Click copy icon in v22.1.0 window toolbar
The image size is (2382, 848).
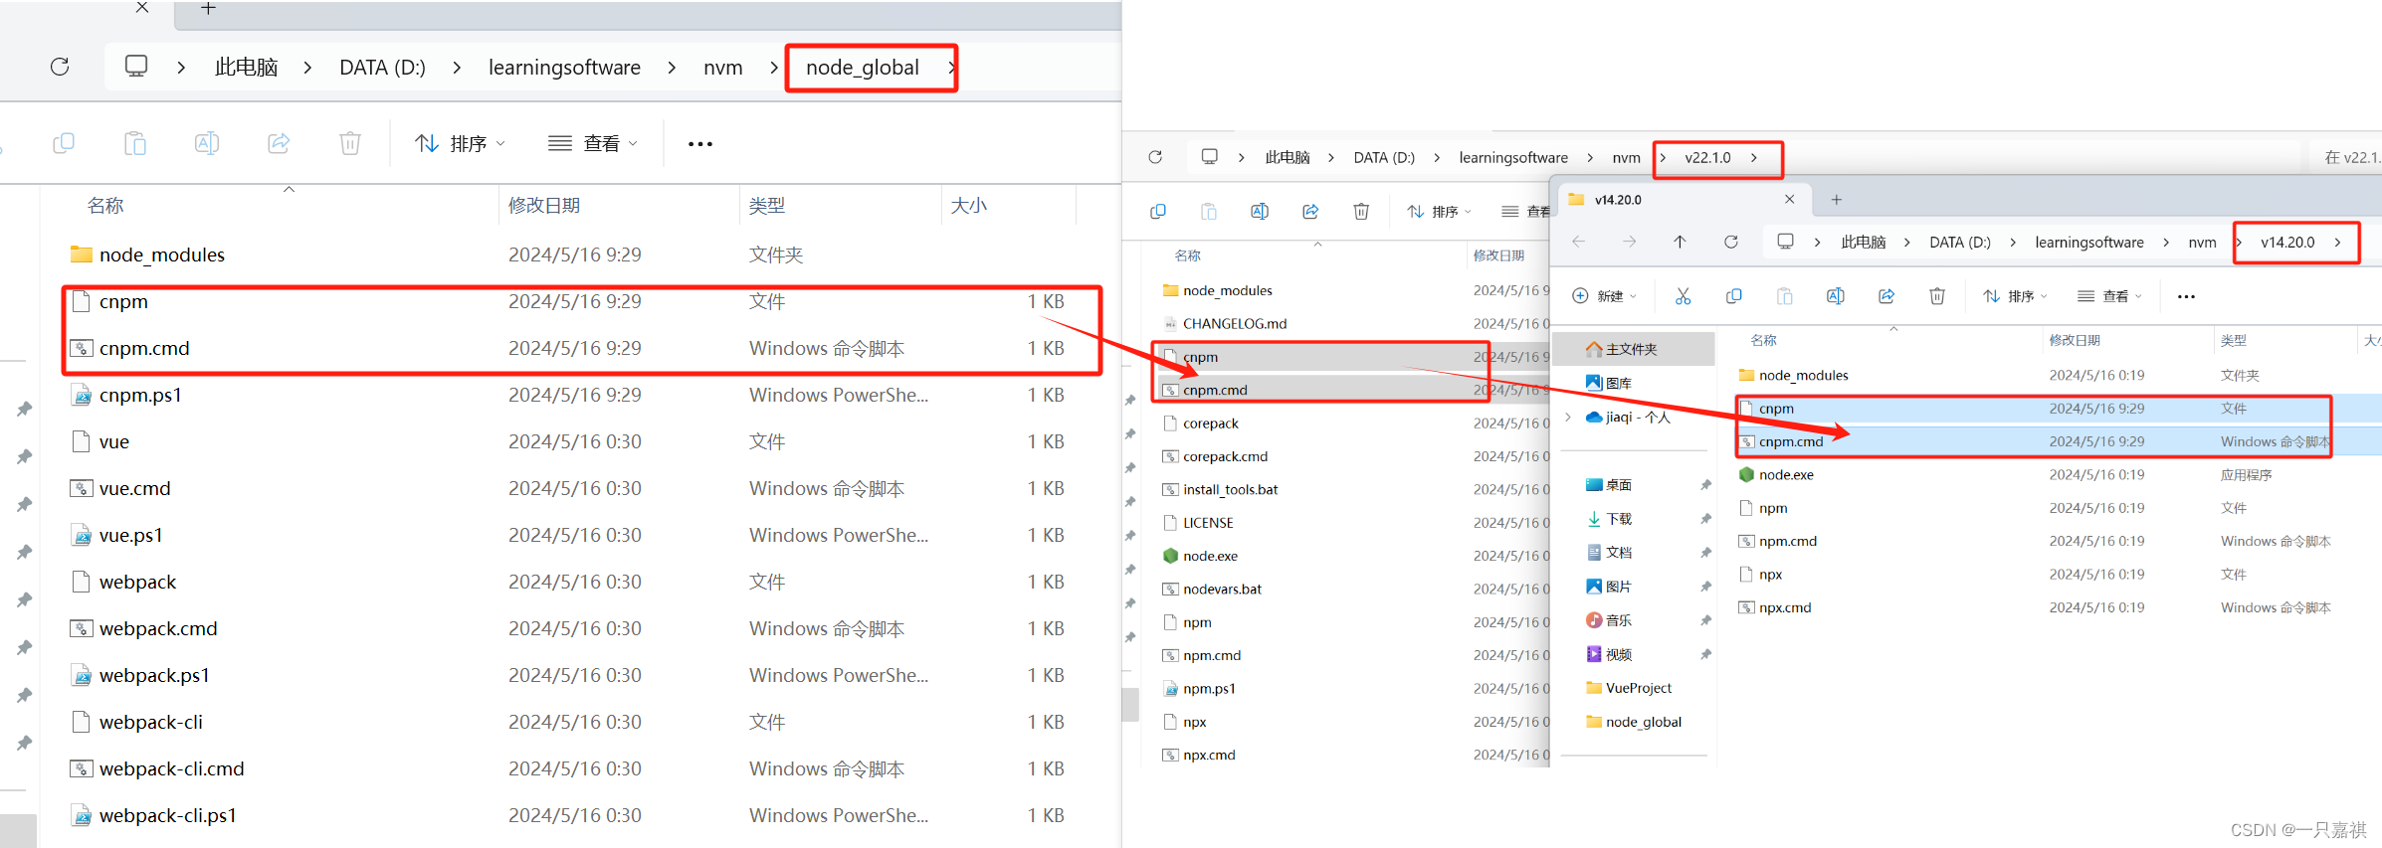pos(1158,211)
